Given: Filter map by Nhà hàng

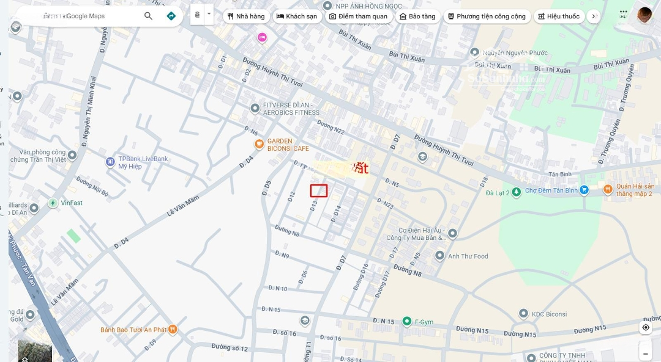Looking at the screenshot, I should (x=246, y=16).
